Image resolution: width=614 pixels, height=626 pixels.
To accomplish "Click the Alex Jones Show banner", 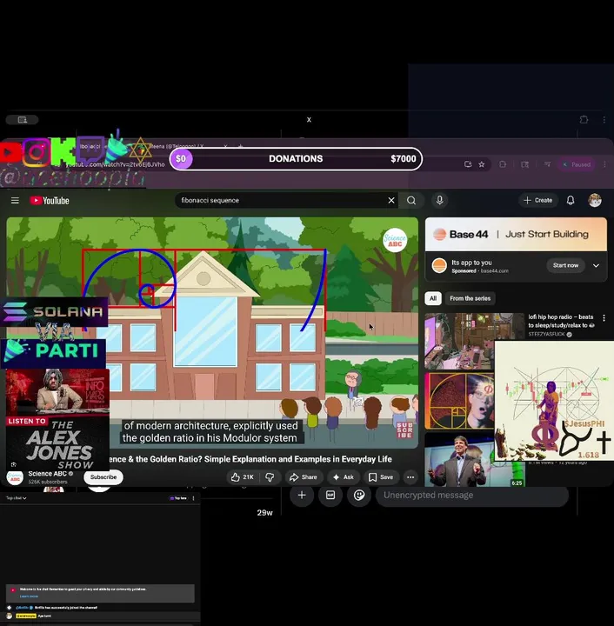I will (57, 419).
